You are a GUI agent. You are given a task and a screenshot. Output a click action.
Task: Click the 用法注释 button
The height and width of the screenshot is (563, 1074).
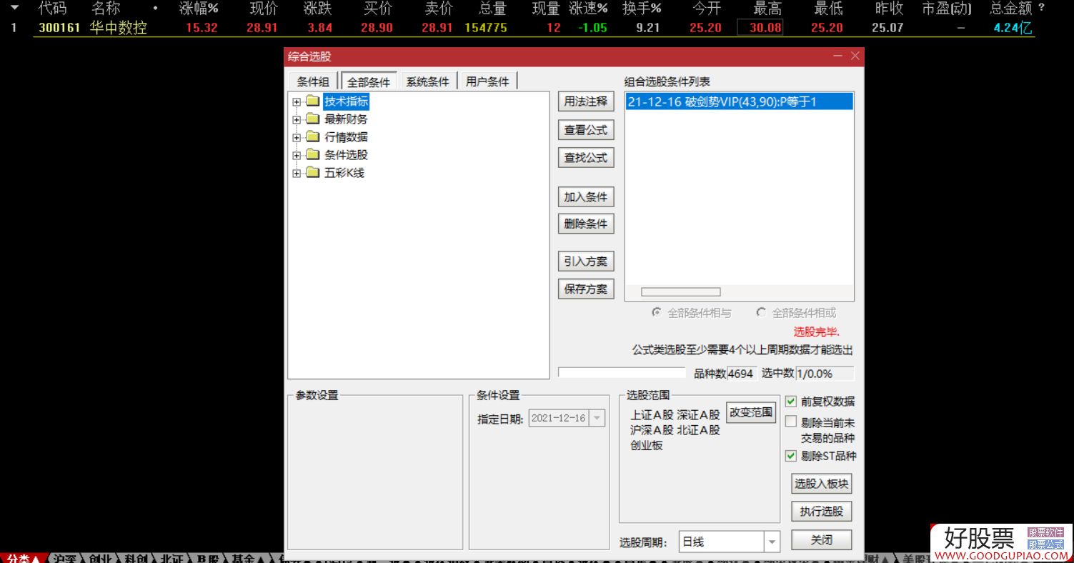click(586, 101)
